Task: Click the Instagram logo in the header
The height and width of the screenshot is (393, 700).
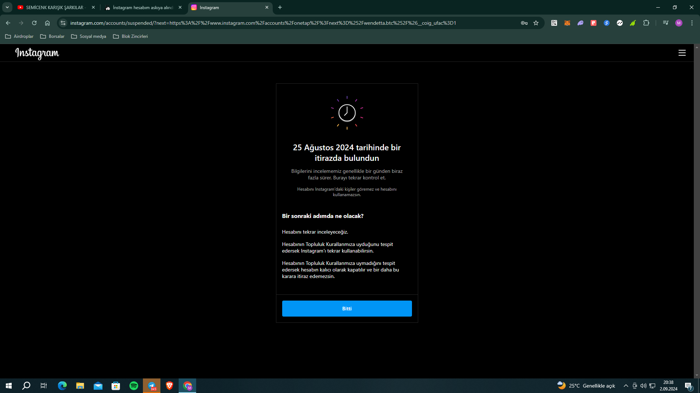Action: (x=37, y=53)
